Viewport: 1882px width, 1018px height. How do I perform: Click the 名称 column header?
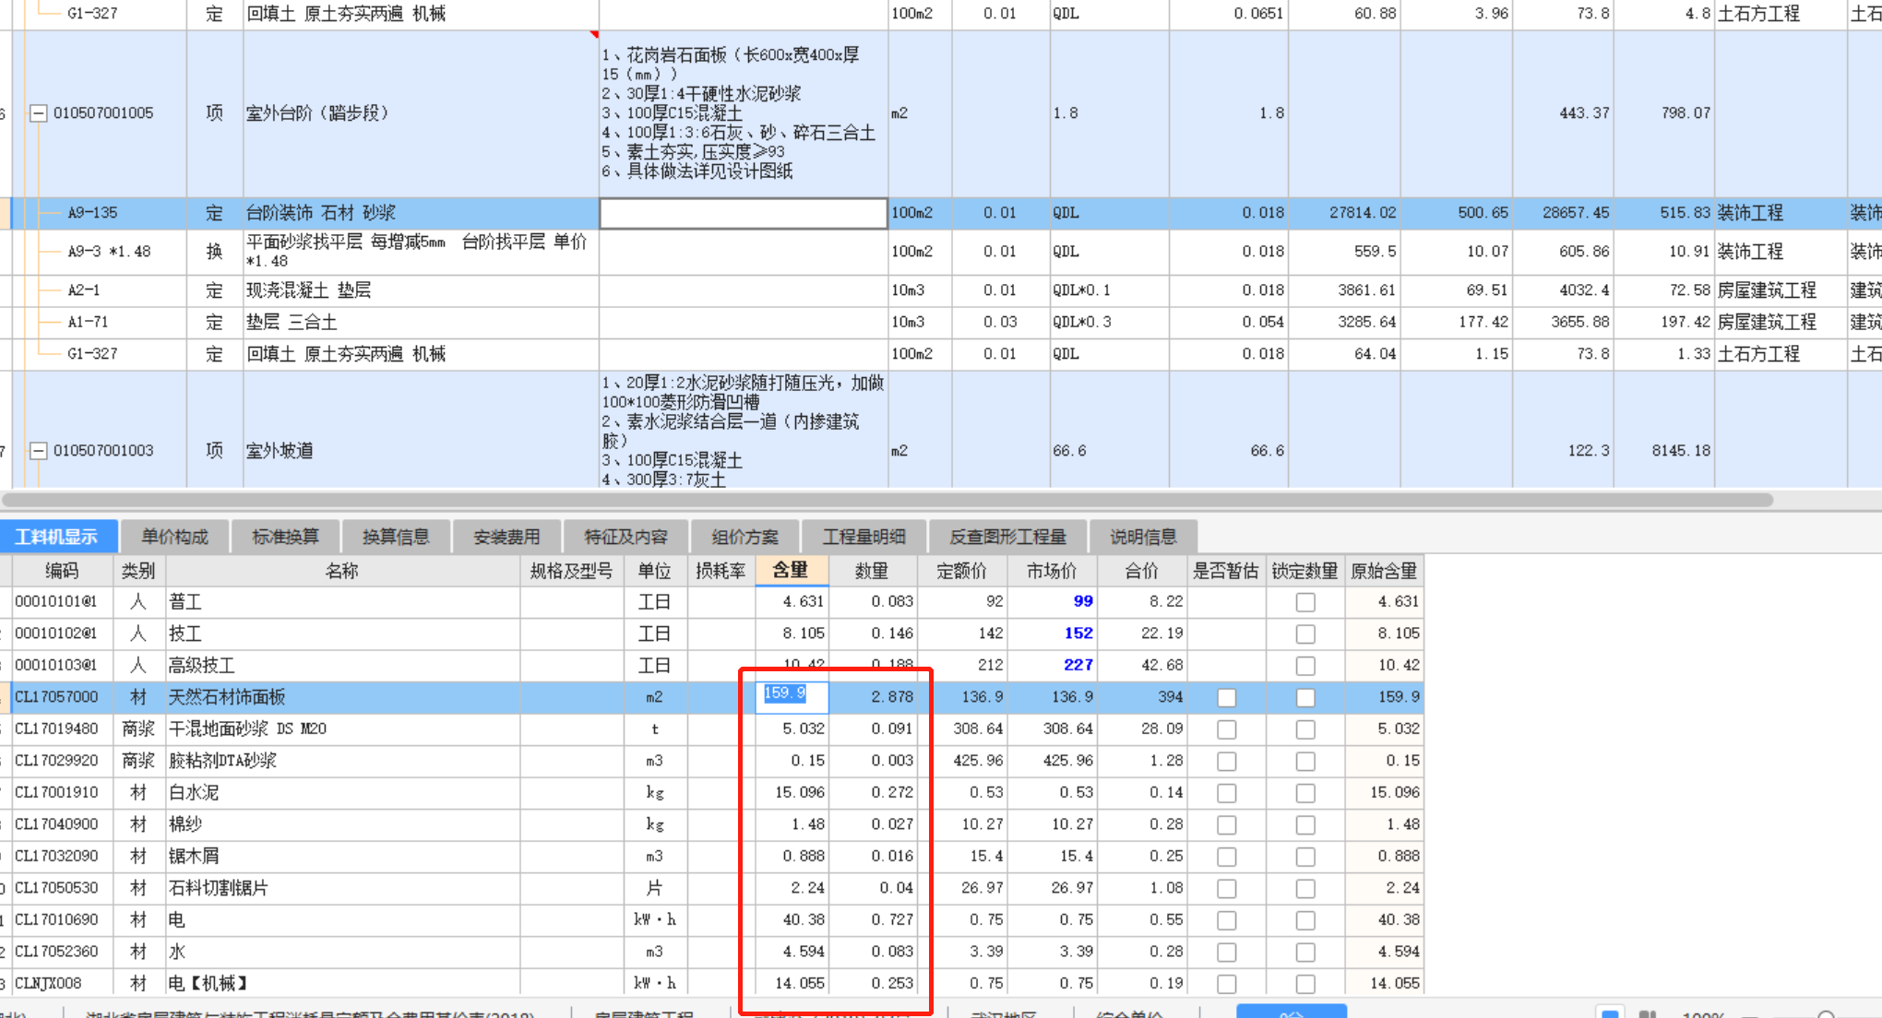(x=342, y=571)
